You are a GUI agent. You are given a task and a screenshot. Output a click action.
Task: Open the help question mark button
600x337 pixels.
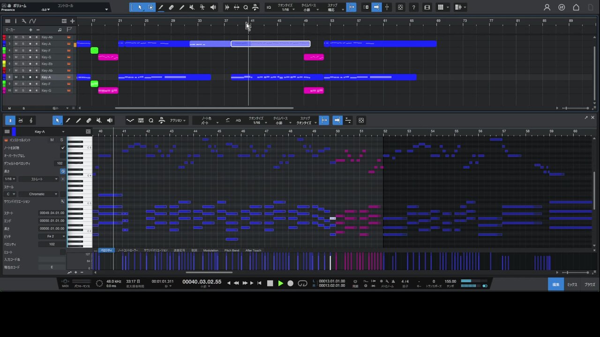coord(413,7)
